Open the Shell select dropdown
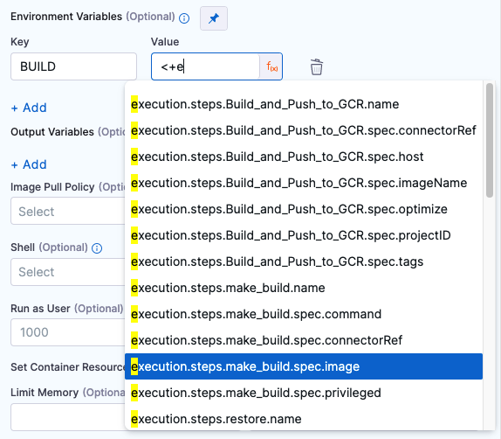 (x=68, y=272)
